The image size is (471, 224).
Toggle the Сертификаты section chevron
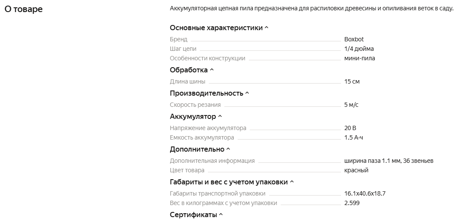[221, 215]
